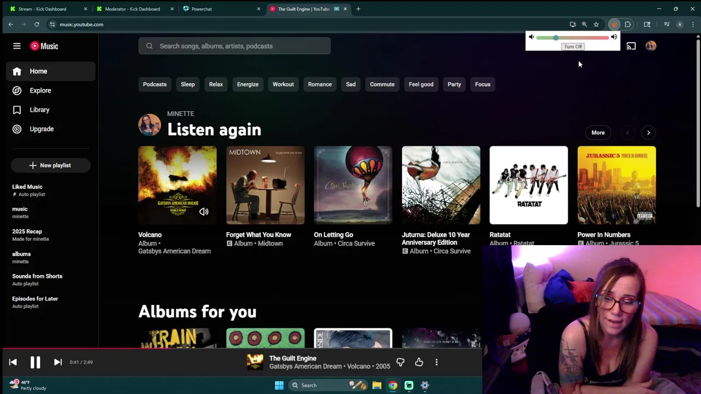This screenshot has height=394, width=701.
Task: Select the Focus mood chip
Action: 482,84
